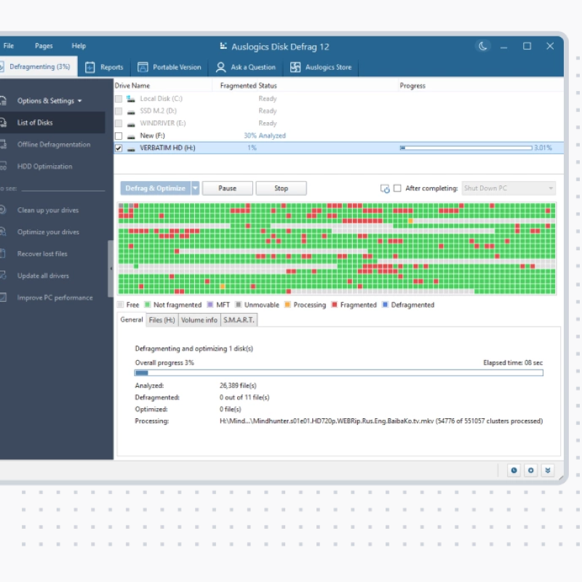Click the Fragmented red legend swatch

tap(335, 305)
